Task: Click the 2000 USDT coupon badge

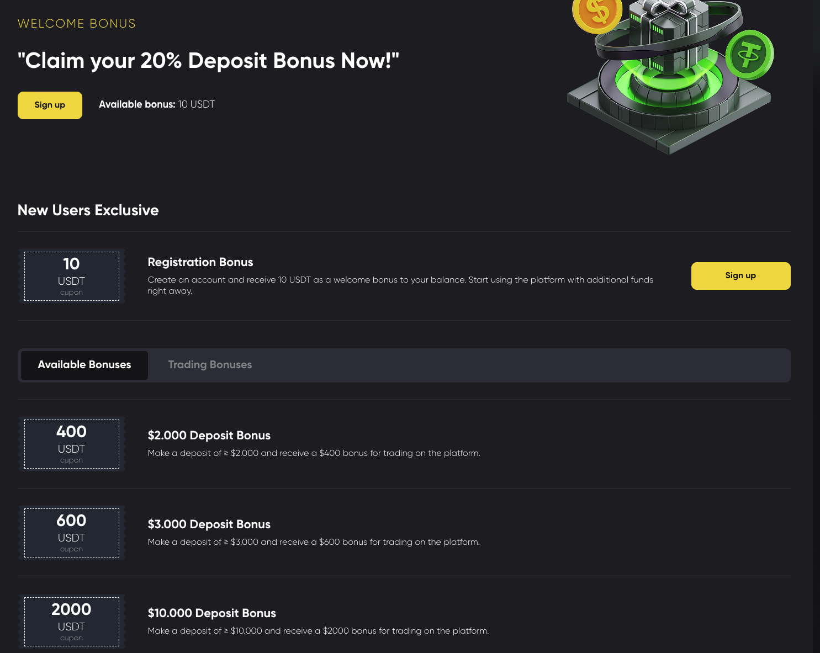Action: click(x=72, y=622)
